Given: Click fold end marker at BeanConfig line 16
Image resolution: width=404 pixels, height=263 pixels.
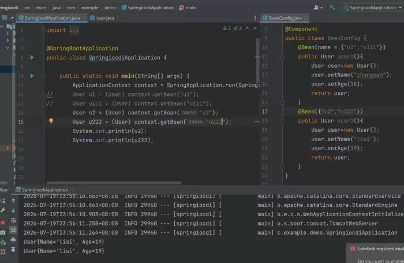Looking at the screenshot, I should tap(283, 102).
